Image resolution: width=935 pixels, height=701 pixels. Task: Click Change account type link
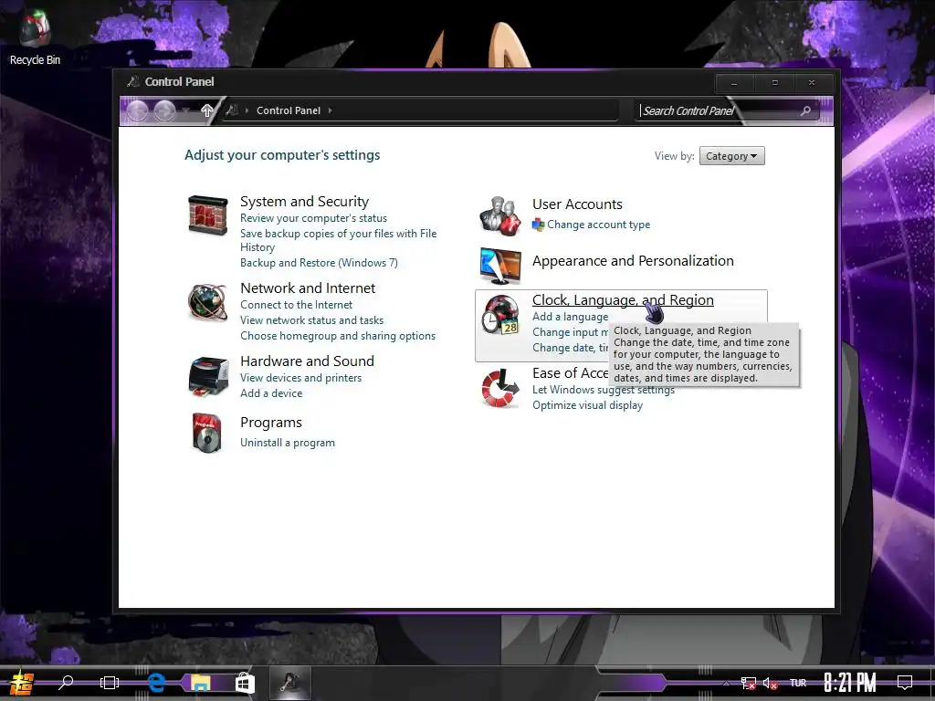click(599, 225)
